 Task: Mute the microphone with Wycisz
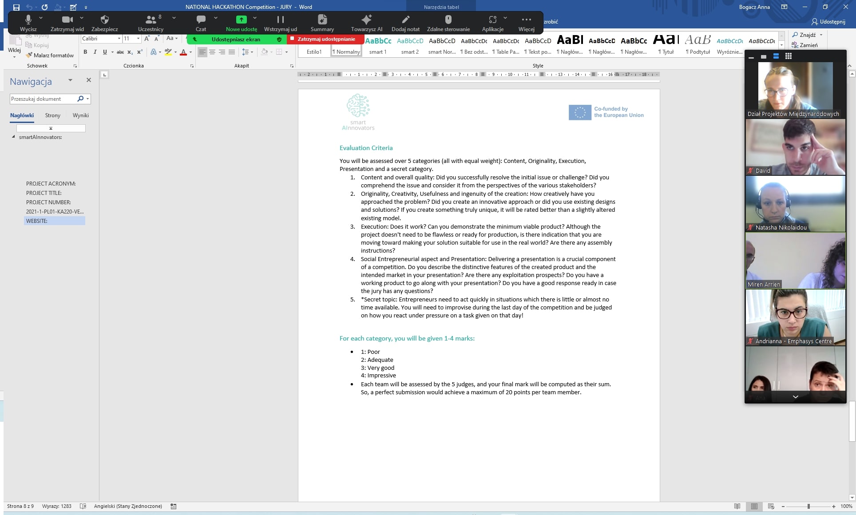[x=28, y=23]
